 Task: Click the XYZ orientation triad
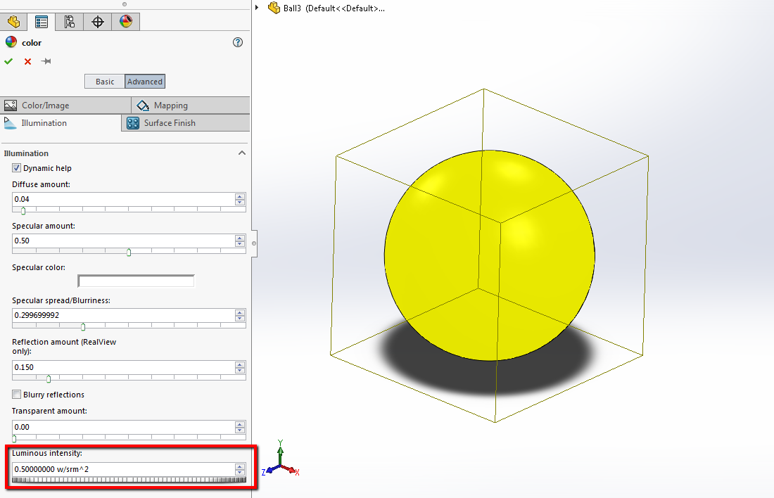[x=280, y=457]
